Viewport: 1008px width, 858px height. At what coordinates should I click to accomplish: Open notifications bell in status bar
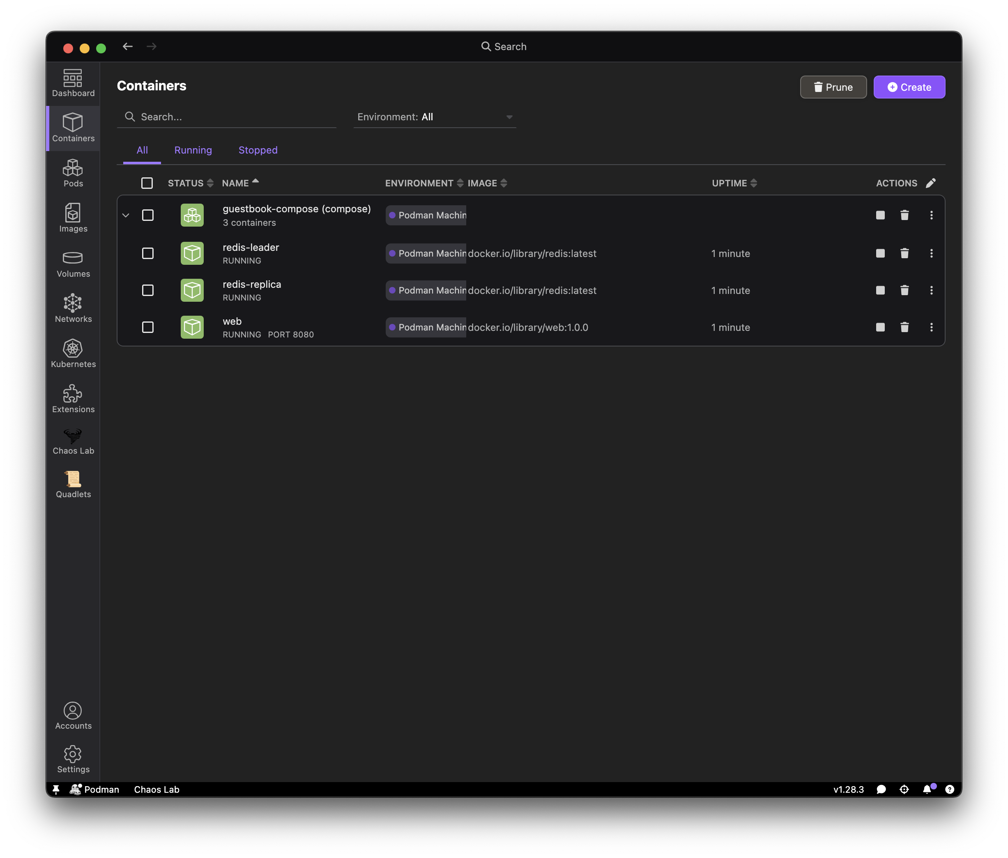click(928, 789)
